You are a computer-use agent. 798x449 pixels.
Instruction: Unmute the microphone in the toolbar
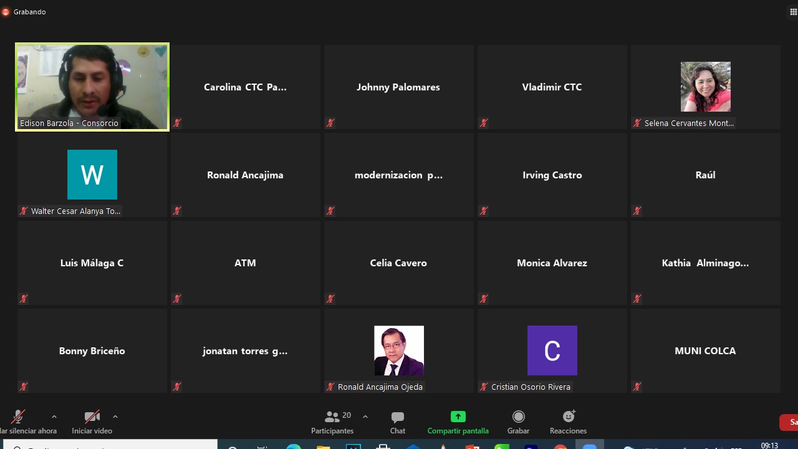[x=19, y=417]
